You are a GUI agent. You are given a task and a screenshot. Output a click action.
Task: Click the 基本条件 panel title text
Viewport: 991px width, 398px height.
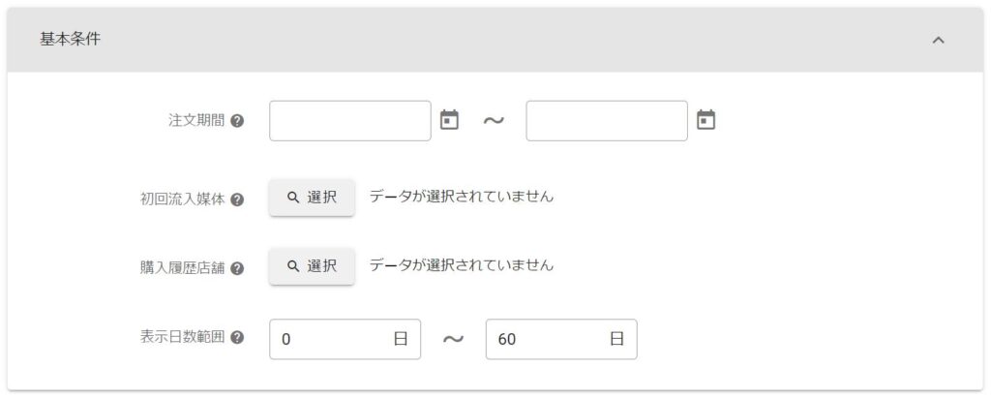70,40
